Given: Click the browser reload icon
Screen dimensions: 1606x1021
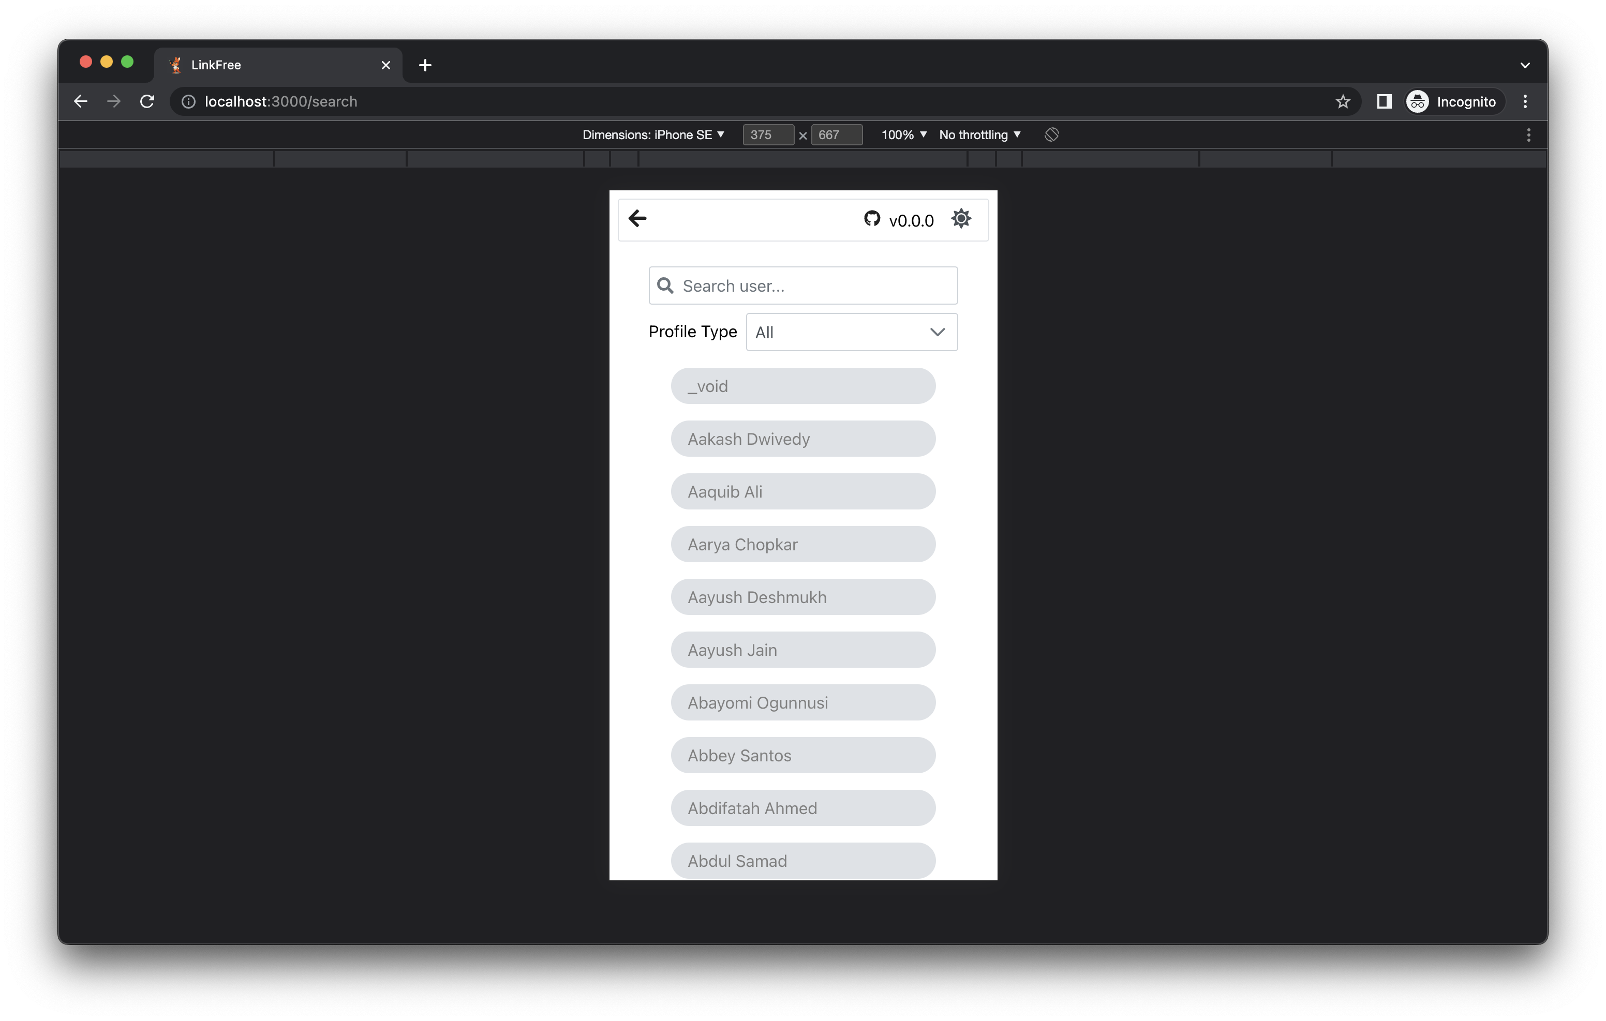Looking at the screenshot, I should tap(147, 101).
